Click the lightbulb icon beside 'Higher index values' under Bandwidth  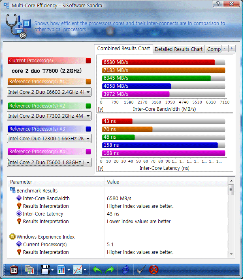(19, 206)
